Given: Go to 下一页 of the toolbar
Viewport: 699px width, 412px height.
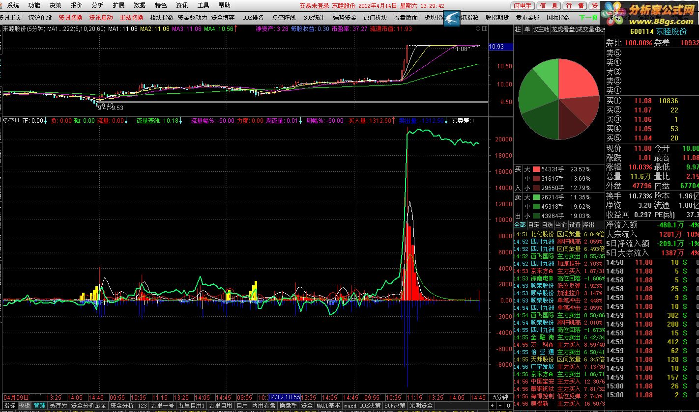Looking at the screenshot, I should click(x=588, y=17).
